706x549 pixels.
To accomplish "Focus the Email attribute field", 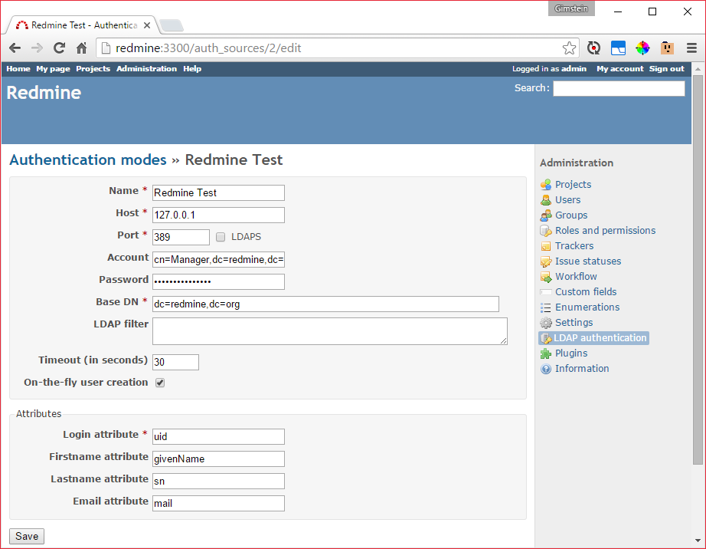I will [218, 503].
